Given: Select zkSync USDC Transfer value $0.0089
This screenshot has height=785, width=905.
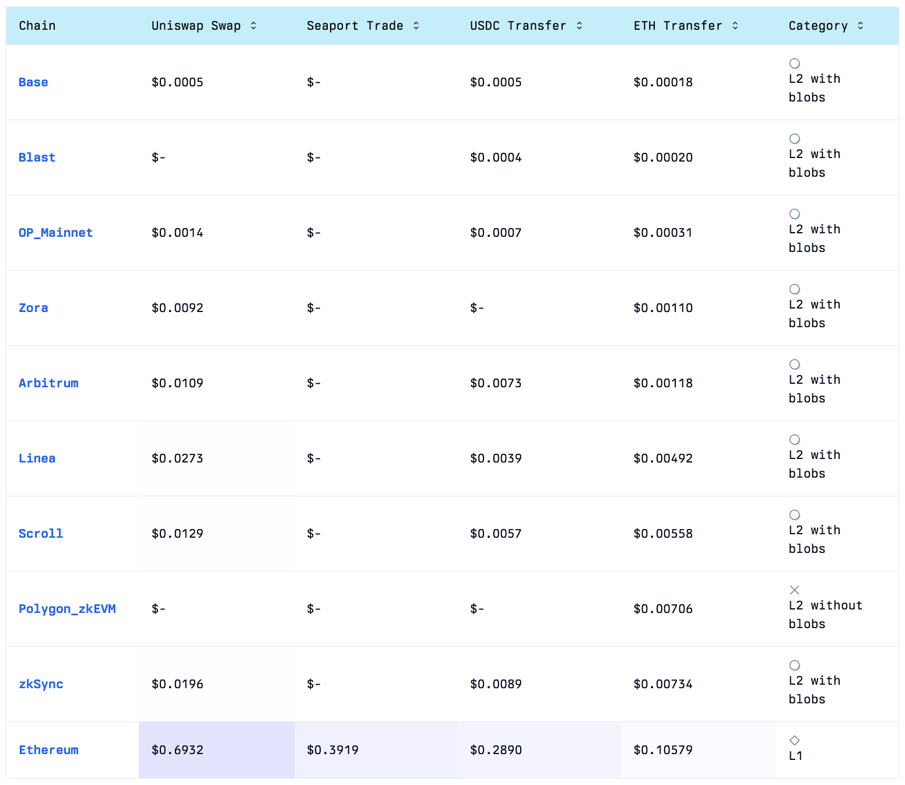Looking at the screenshot, I should (x=496, y=684).
